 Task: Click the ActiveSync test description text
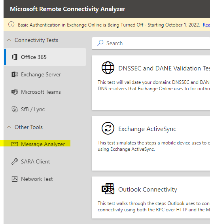pyautogui.click(x=154, y=146)
